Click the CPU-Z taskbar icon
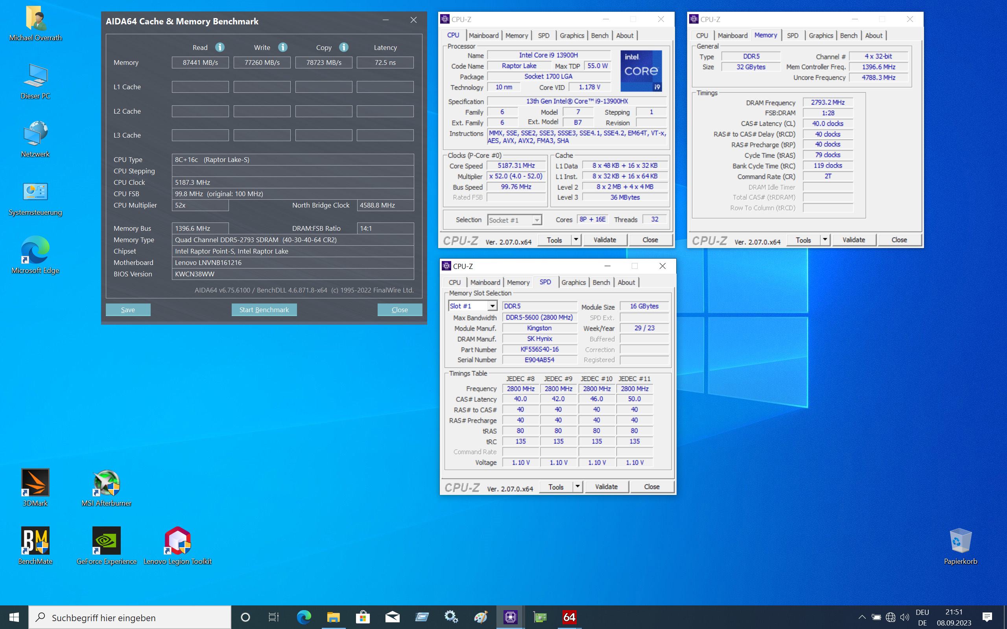 (510, 617)
